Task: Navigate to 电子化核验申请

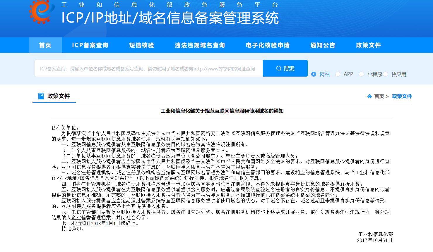Action: point(268,45)
